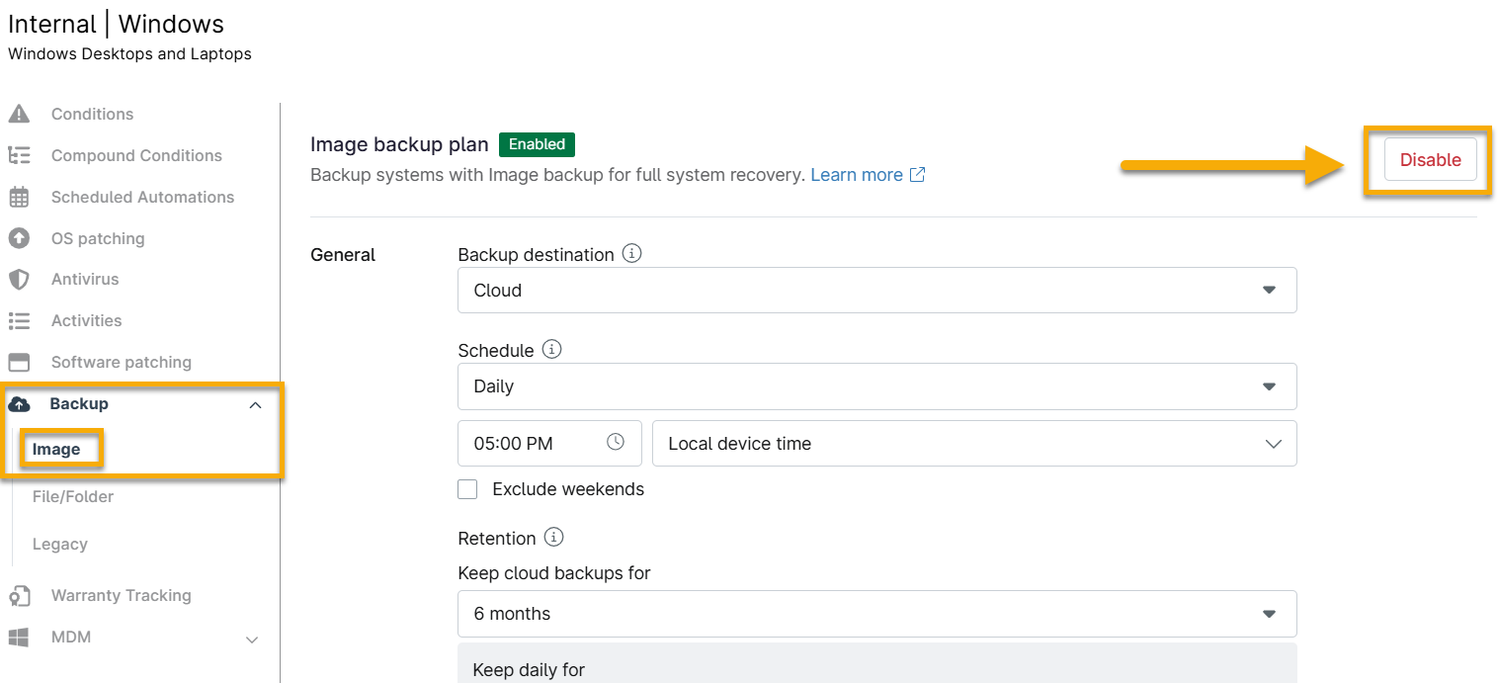This screenshot has width=1498, height=683.
Task: Open the Local device time dropdown
Action: coord(973,444)
